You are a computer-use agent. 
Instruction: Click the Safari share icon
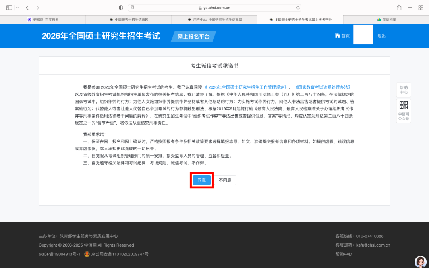399,8
